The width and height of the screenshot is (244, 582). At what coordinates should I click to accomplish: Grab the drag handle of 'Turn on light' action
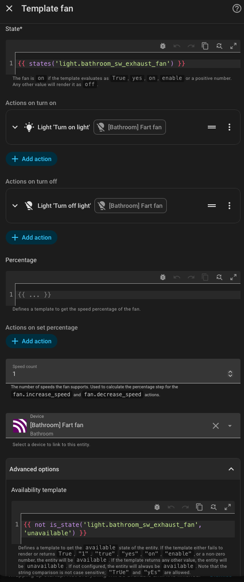click(x=212, y=127)
